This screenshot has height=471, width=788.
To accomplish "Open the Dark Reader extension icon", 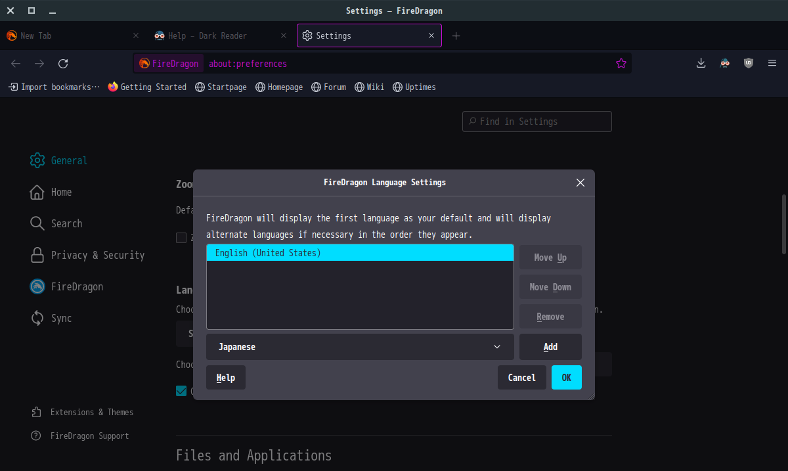I will point(724,63).
